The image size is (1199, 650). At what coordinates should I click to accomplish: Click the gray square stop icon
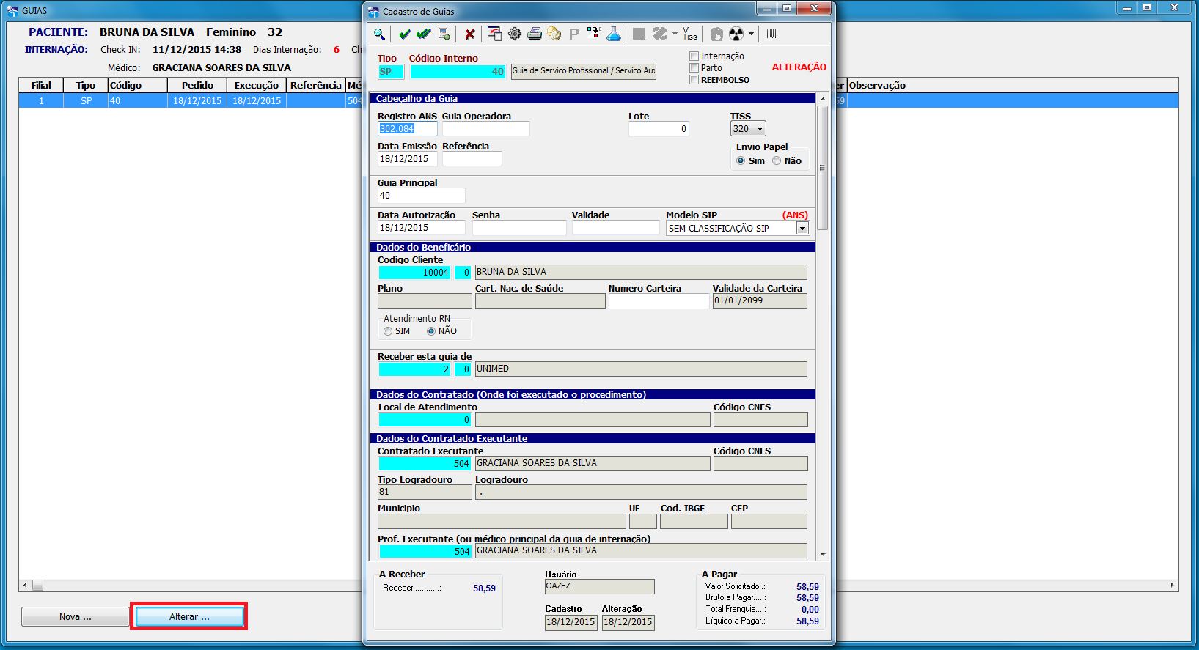[x=639, y=34]
